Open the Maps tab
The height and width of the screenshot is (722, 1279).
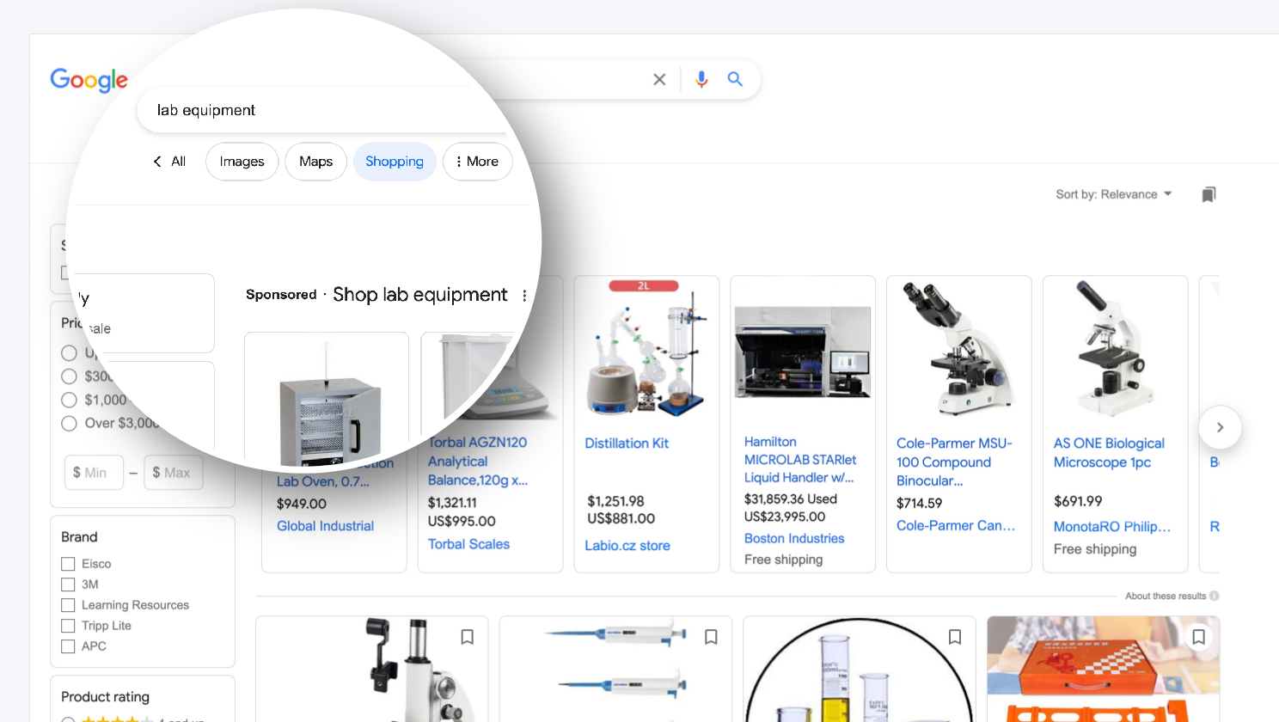point(315,161)
